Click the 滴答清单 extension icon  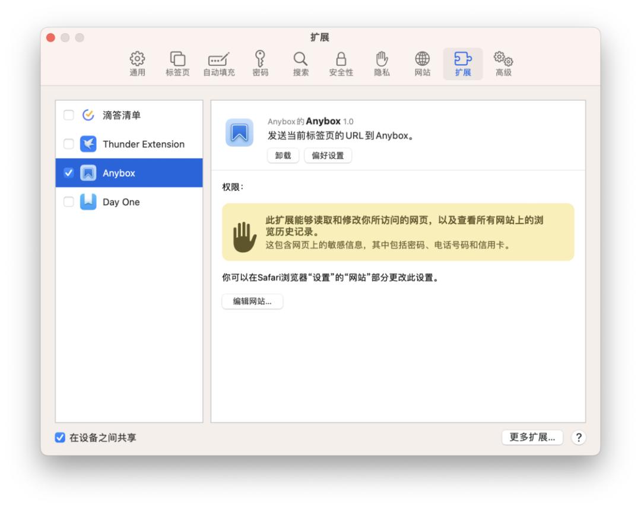point(88,115)
